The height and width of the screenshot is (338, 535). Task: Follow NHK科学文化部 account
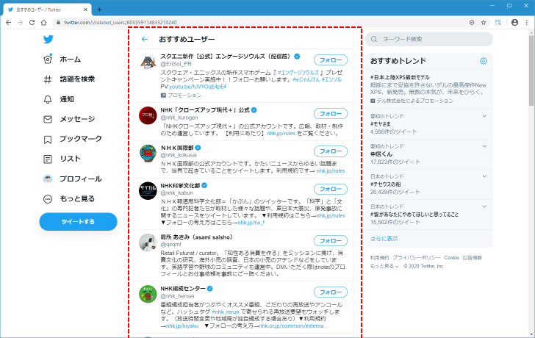(x=331, y=189)
